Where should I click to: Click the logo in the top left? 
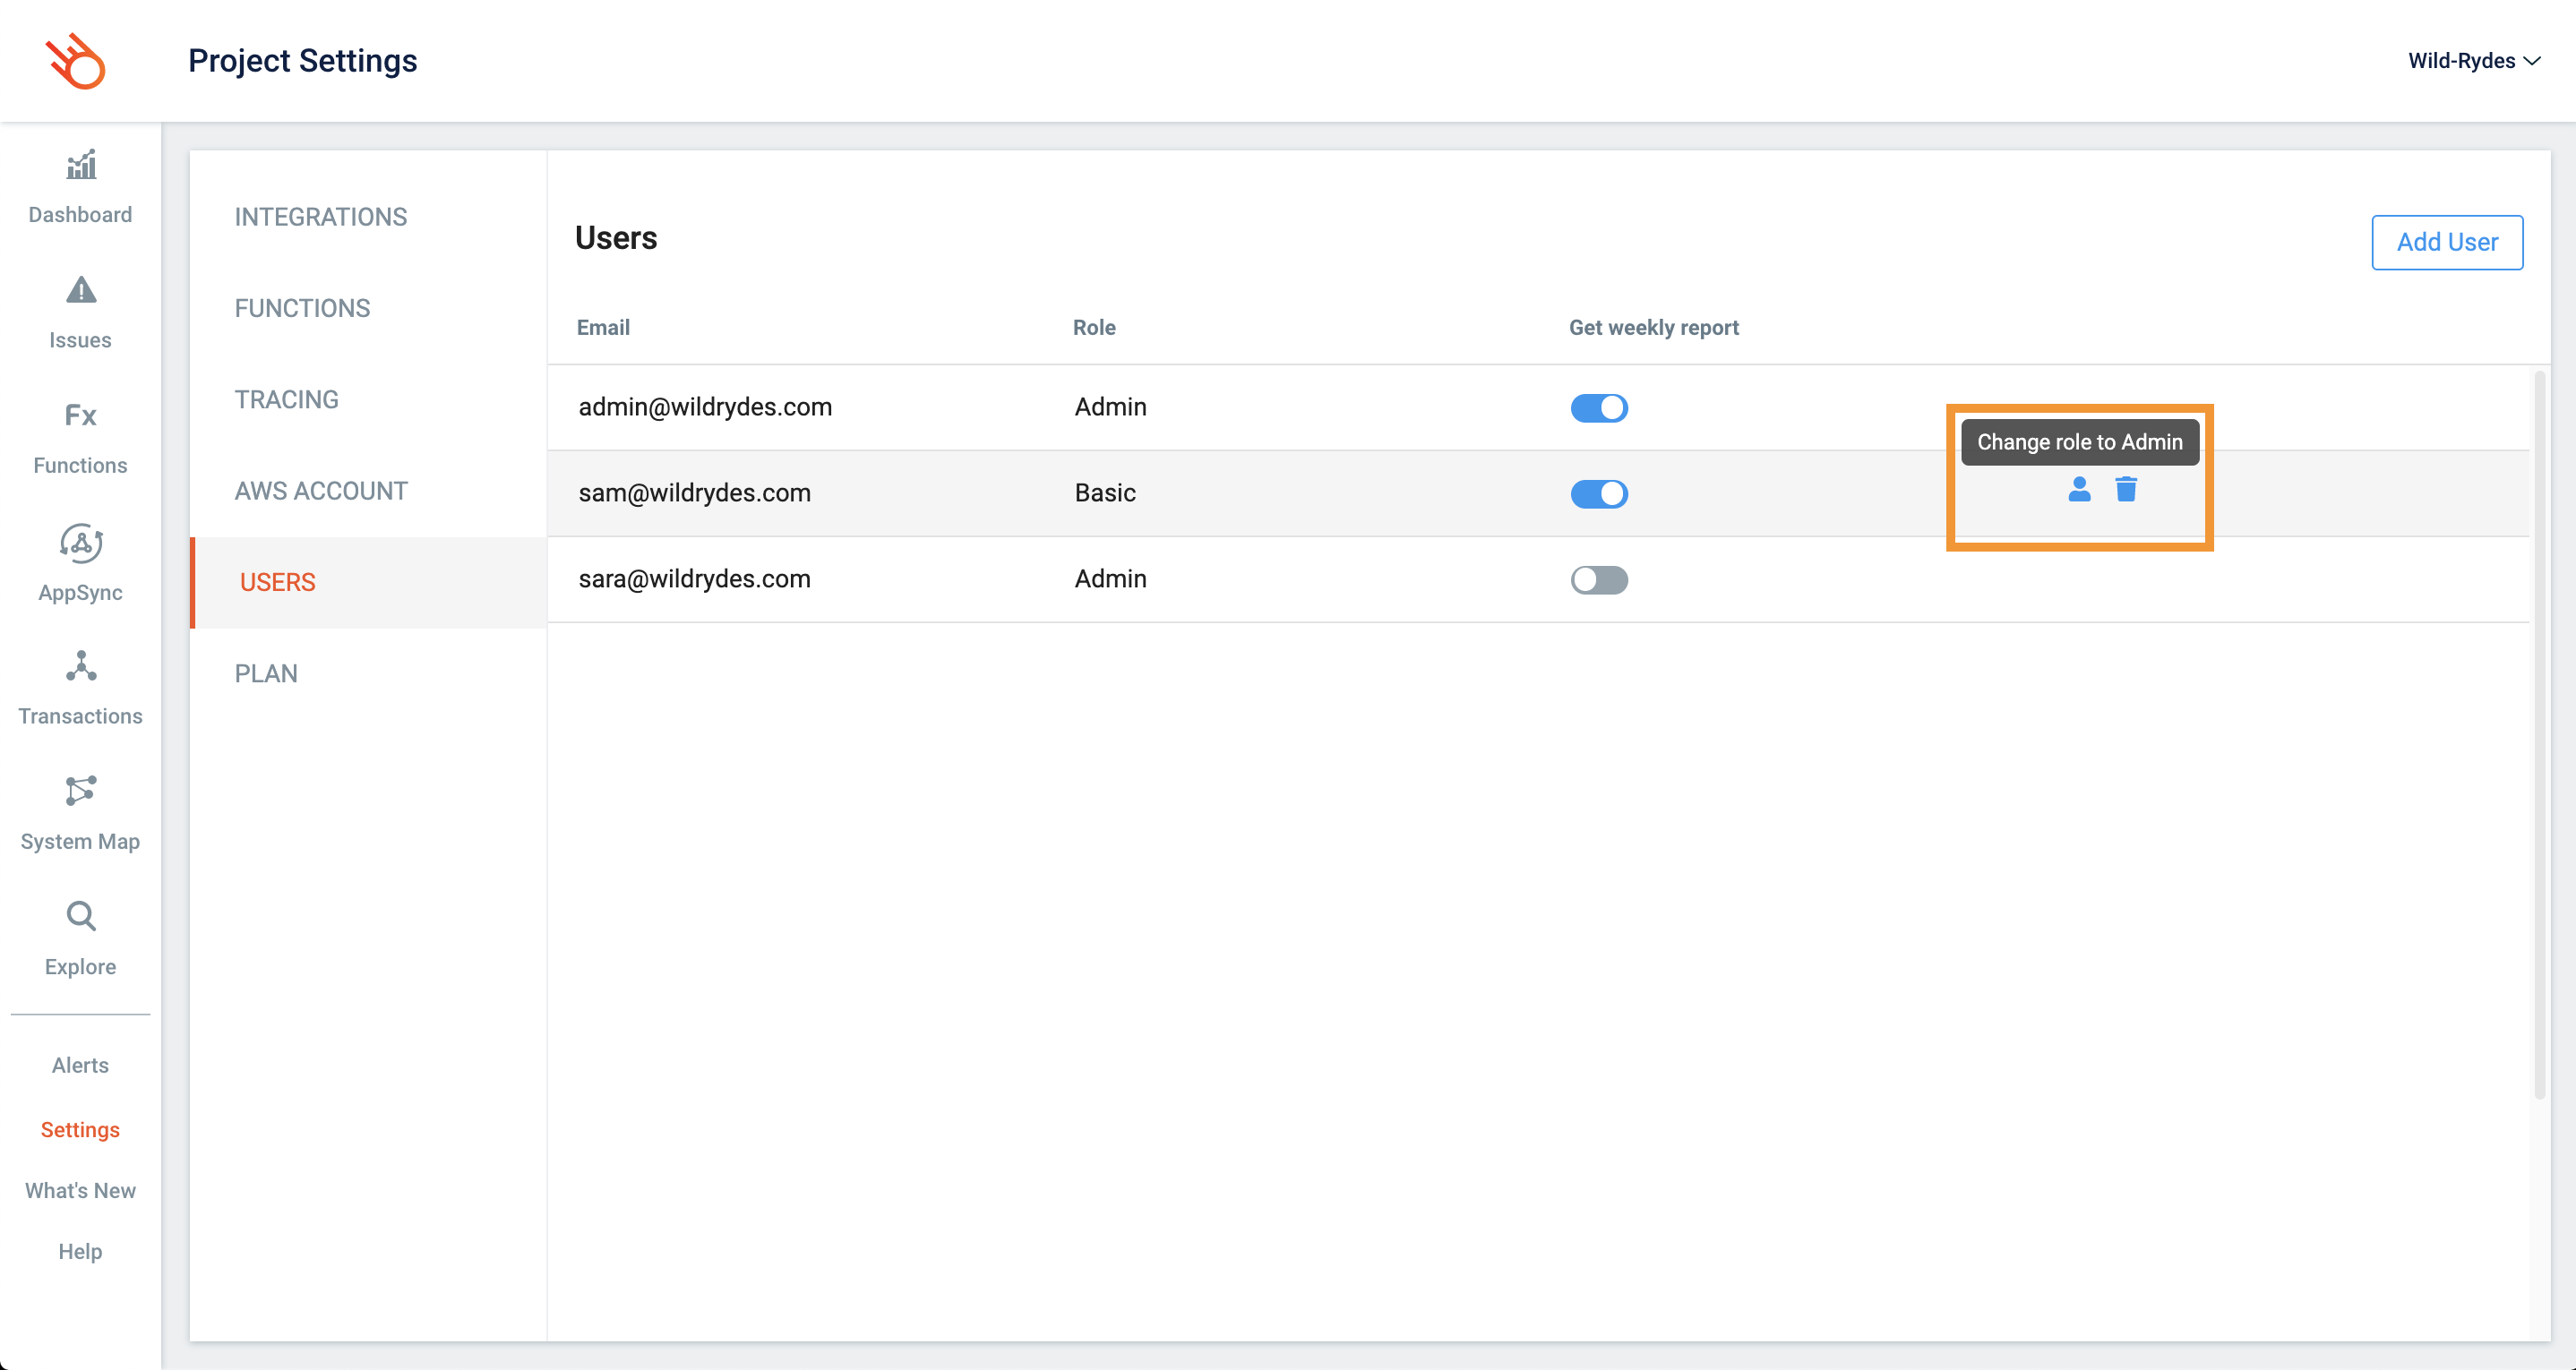[x=76, y=61]
